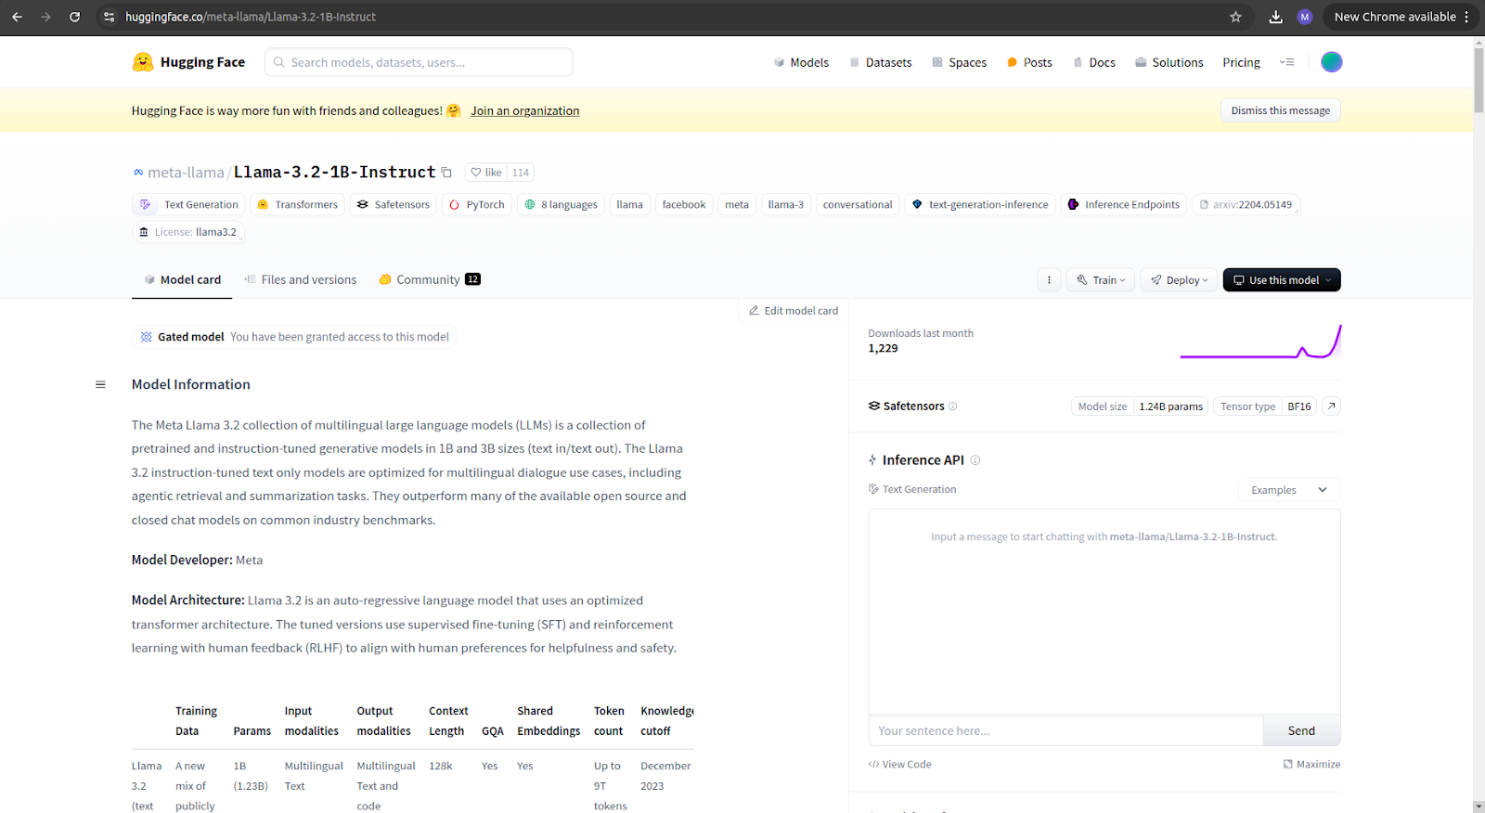Screen dimensions: 1485x813
Task: Select the Text Generation tag
Action: (x=190, y=204)
